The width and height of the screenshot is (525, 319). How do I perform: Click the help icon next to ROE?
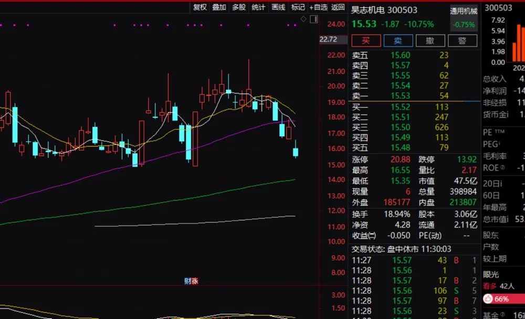pos(502,167)
